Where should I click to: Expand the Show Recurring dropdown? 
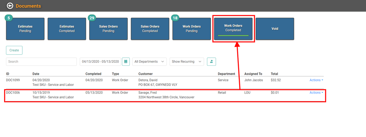coord(187,62)
